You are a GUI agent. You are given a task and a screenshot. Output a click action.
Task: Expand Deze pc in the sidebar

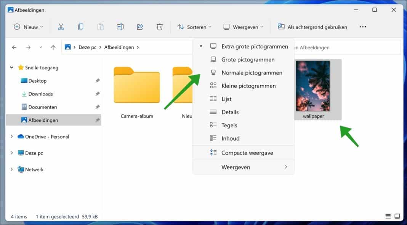[x=11, y=153]
